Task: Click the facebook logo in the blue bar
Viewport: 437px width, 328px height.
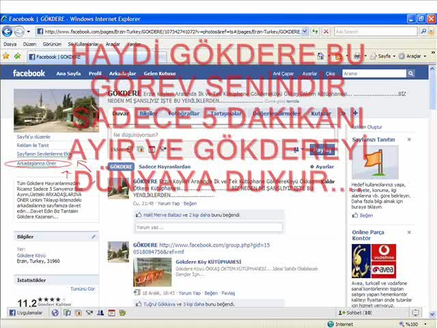Action: click(x=29, y=73)
